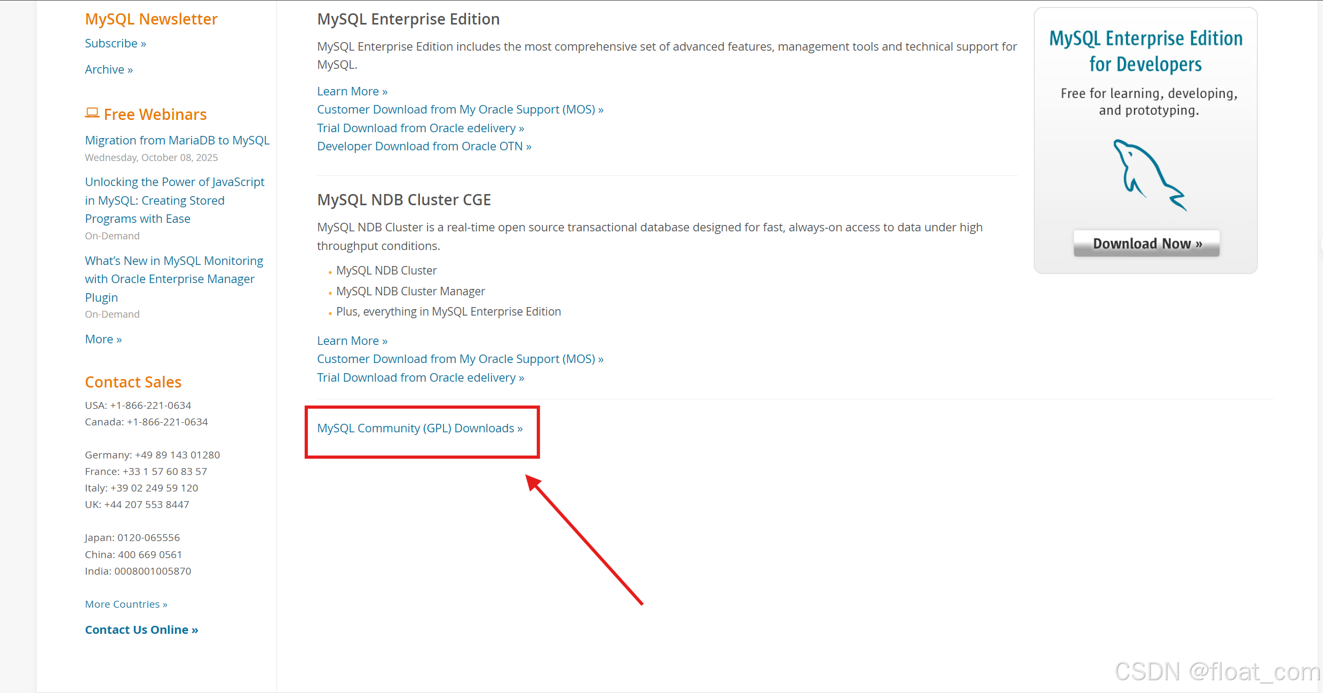Open the More Countries link
The height and width of the screenshot is (693, 1323).
[126, 604]
